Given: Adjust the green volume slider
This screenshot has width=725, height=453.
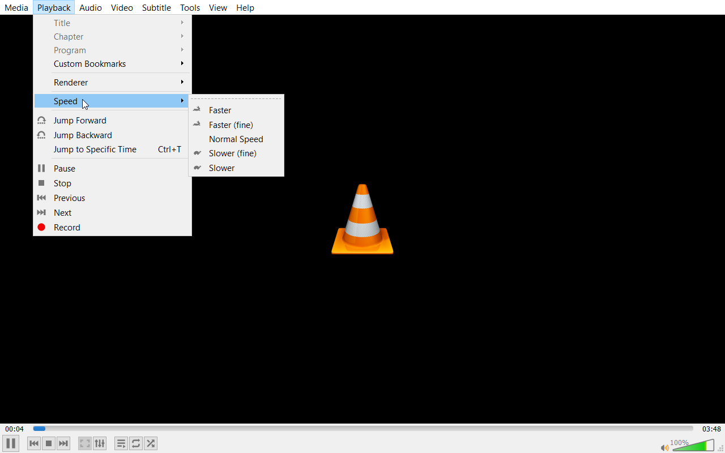Looking at the screenshot, I should [x=693, y=445].
